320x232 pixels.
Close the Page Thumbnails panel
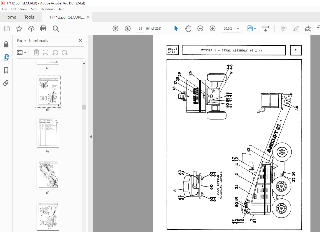[80, 40]
